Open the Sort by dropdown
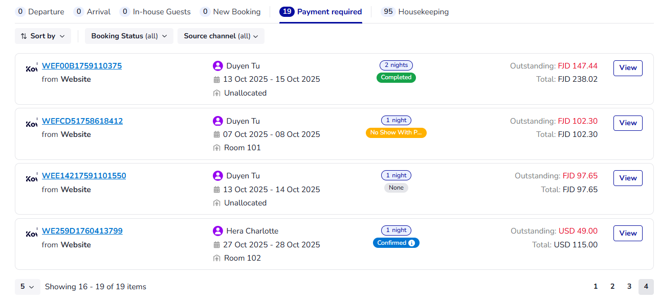Screen dimensions: 660x301 coord(43,36)
